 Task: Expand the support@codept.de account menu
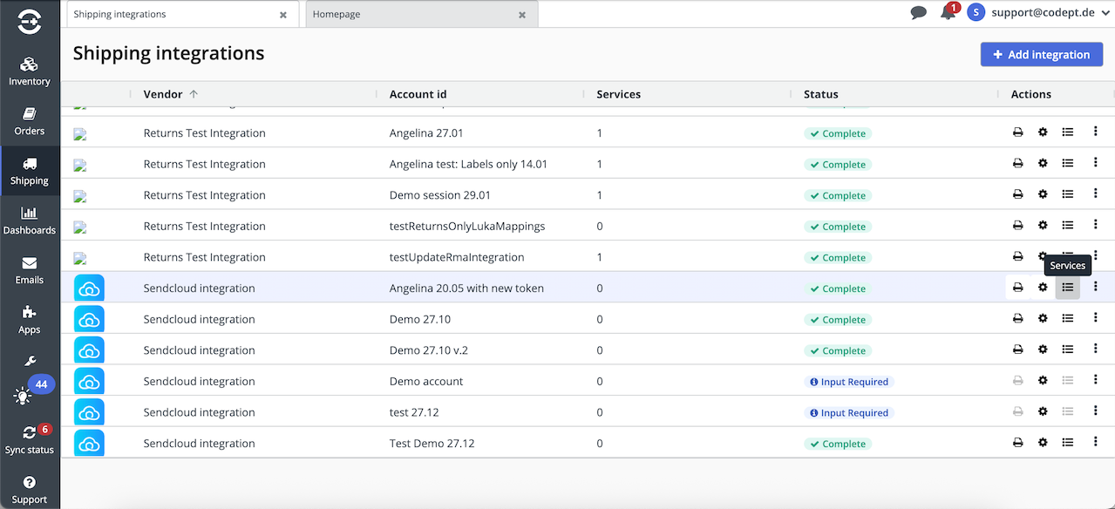(1050, 13)
